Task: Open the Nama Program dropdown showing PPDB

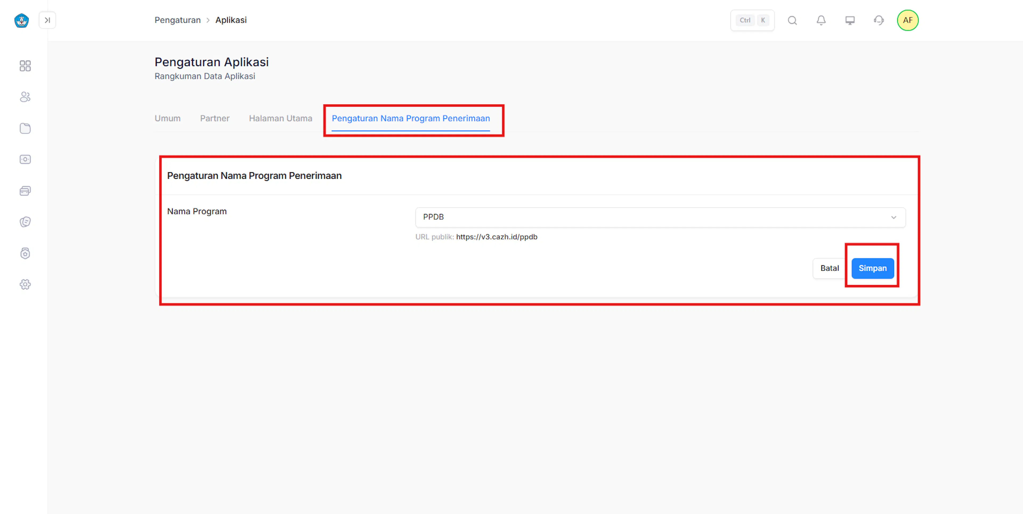Action: 660,217
